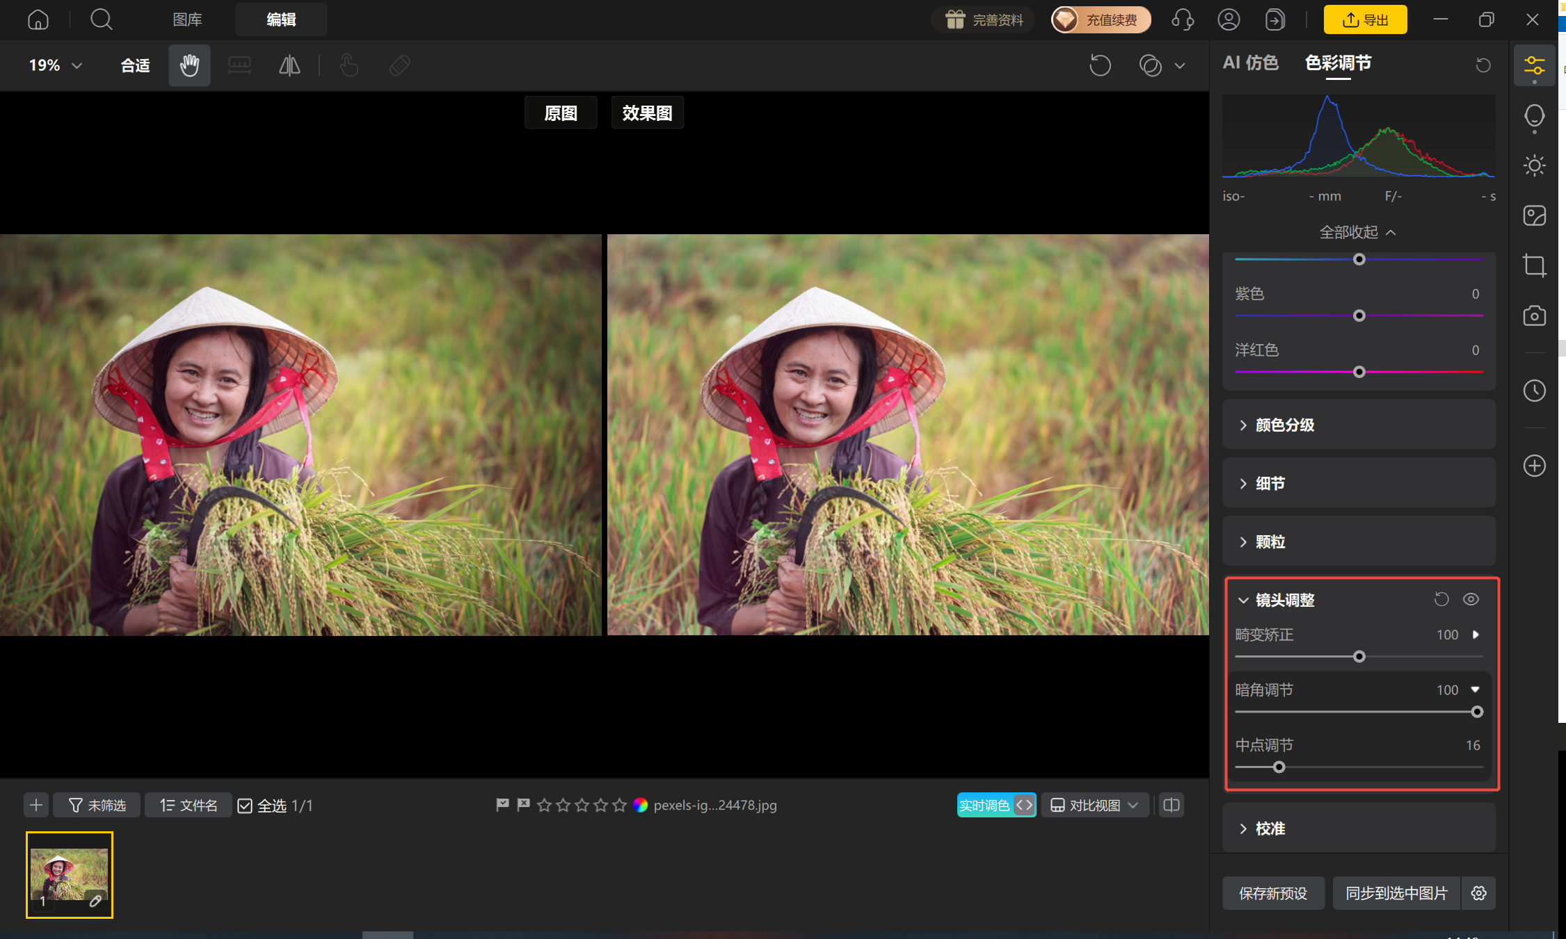Reset the lens adjustment section
Viewport: 1566px width, 939px height.
coord(1441,599)
